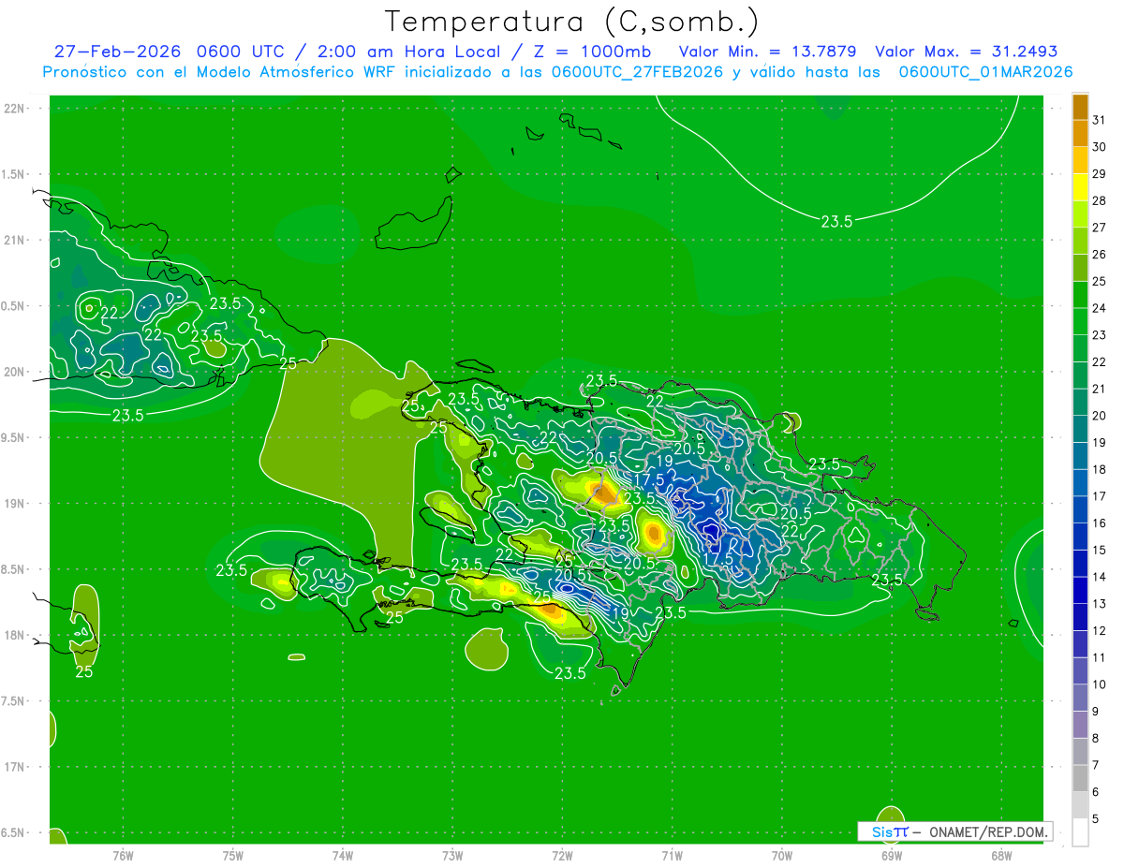
Task: Click the "0600UTC_01MAR2026" valid-until time
Action: [985, 72]
